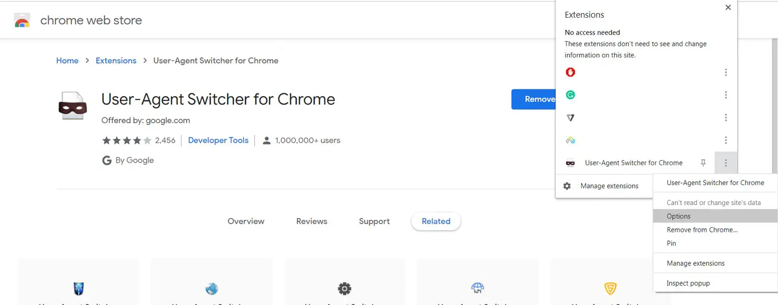The image size is (778, 305).
Task: Click the User-Agent Switcher for Chrome row label
Action: pyautogui.click(x=634, y=163)
